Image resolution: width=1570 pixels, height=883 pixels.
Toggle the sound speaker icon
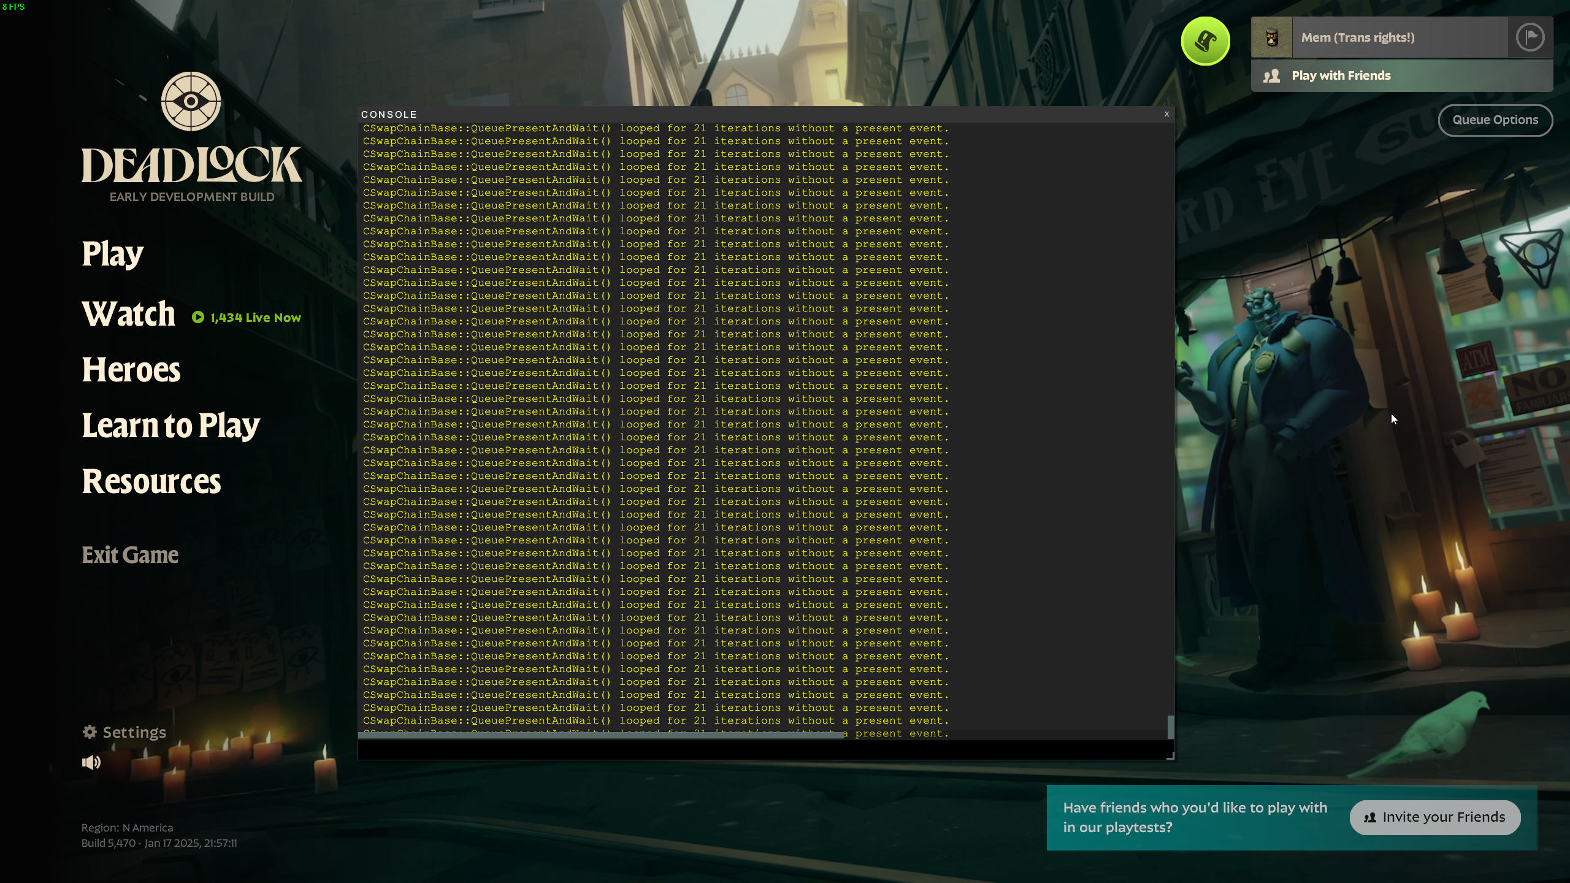(x=91, y=762)
